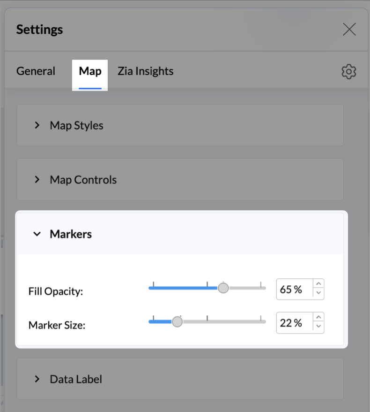This screenshot has height=412, width=370.
Task: Collapse the Markers section
Action: [x=71, y=234]
